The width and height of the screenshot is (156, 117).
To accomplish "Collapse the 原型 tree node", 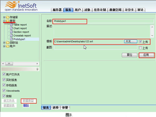I will (x=4, y=21).
